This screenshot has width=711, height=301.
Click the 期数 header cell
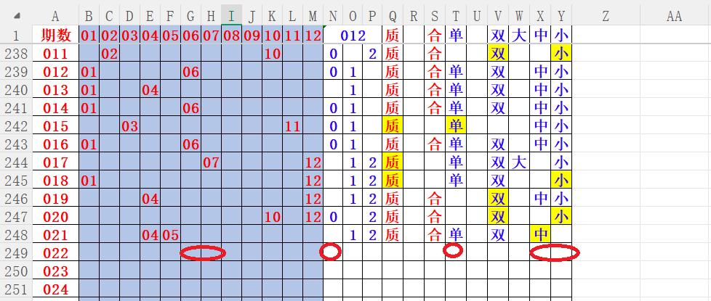tap(55, 35)
